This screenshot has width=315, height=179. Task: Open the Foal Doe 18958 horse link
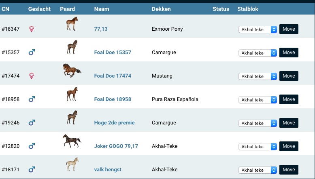[113, 99]
